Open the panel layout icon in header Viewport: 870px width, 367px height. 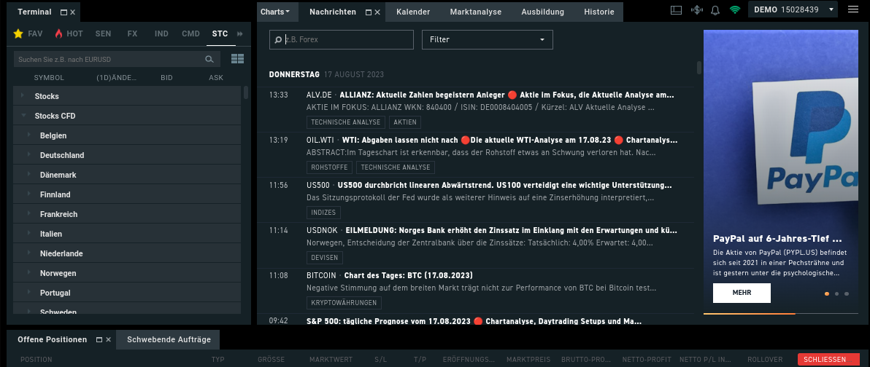click(x=676, y=10)
